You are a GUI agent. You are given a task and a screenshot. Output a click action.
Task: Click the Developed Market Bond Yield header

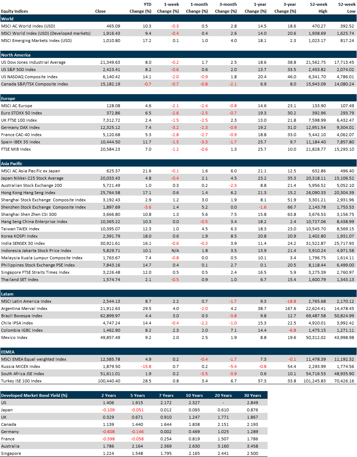(34, 395)
